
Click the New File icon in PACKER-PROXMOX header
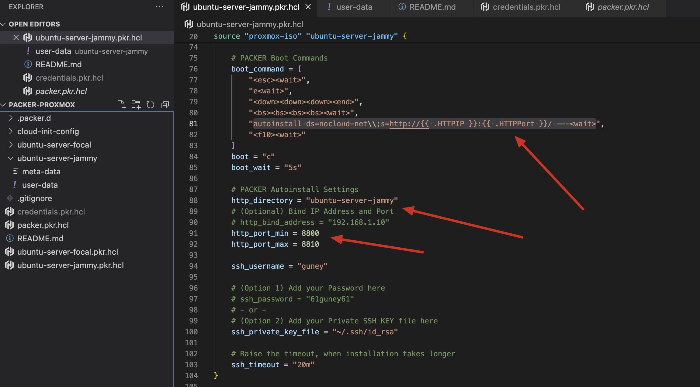click(121, 105)
